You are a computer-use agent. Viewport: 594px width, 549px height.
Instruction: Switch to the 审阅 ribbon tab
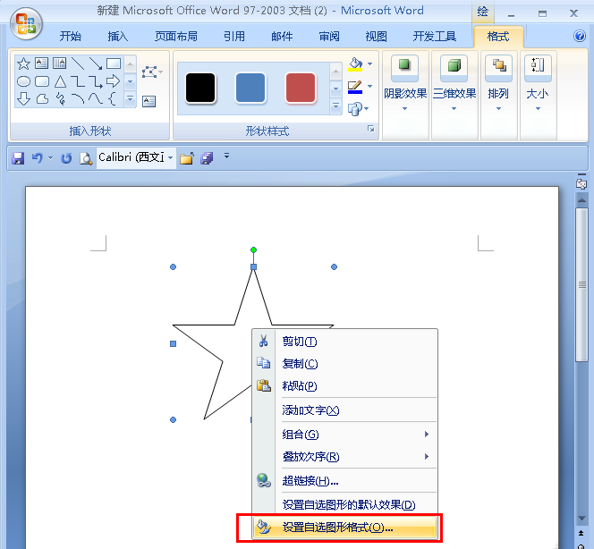click(329, 37)
